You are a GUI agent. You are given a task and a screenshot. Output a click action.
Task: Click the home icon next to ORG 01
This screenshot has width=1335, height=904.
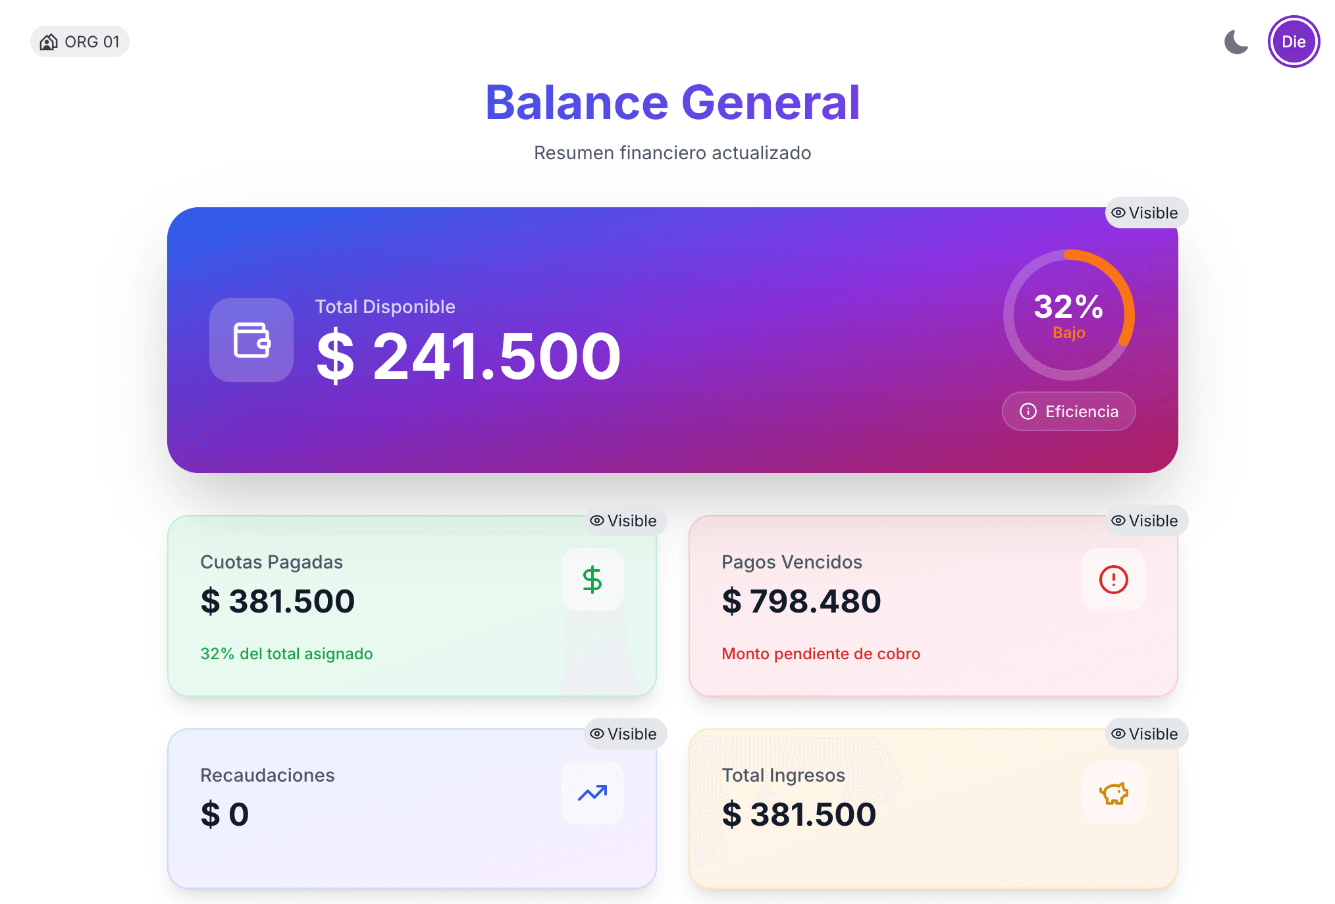tap(47, 41)
